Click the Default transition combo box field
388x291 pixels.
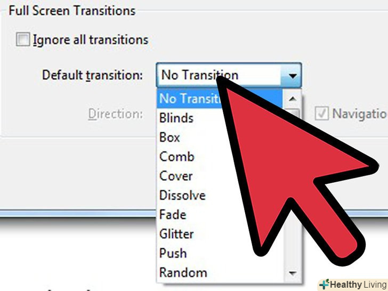click(229, 75)
